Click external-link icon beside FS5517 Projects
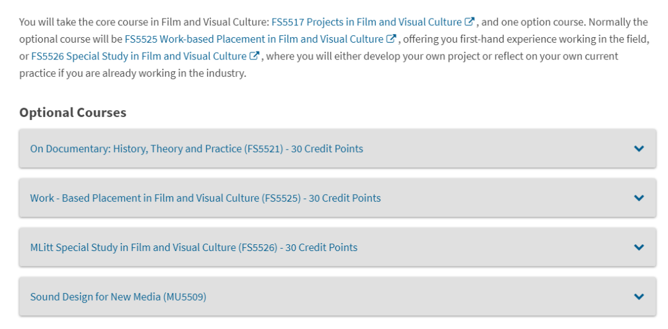668x329 pixels. 469,22
